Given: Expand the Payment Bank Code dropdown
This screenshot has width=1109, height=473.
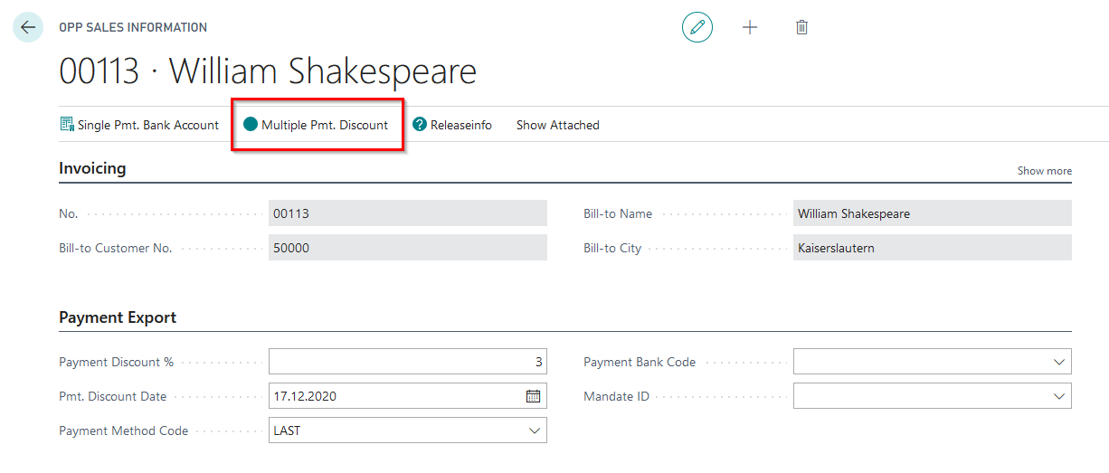Looking at the screenshot, I should point(1058,362).
